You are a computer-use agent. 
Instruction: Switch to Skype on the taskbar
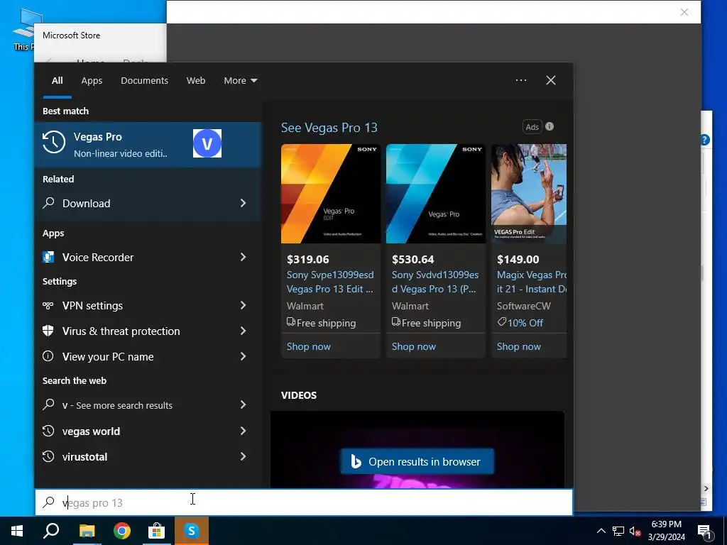192,531
